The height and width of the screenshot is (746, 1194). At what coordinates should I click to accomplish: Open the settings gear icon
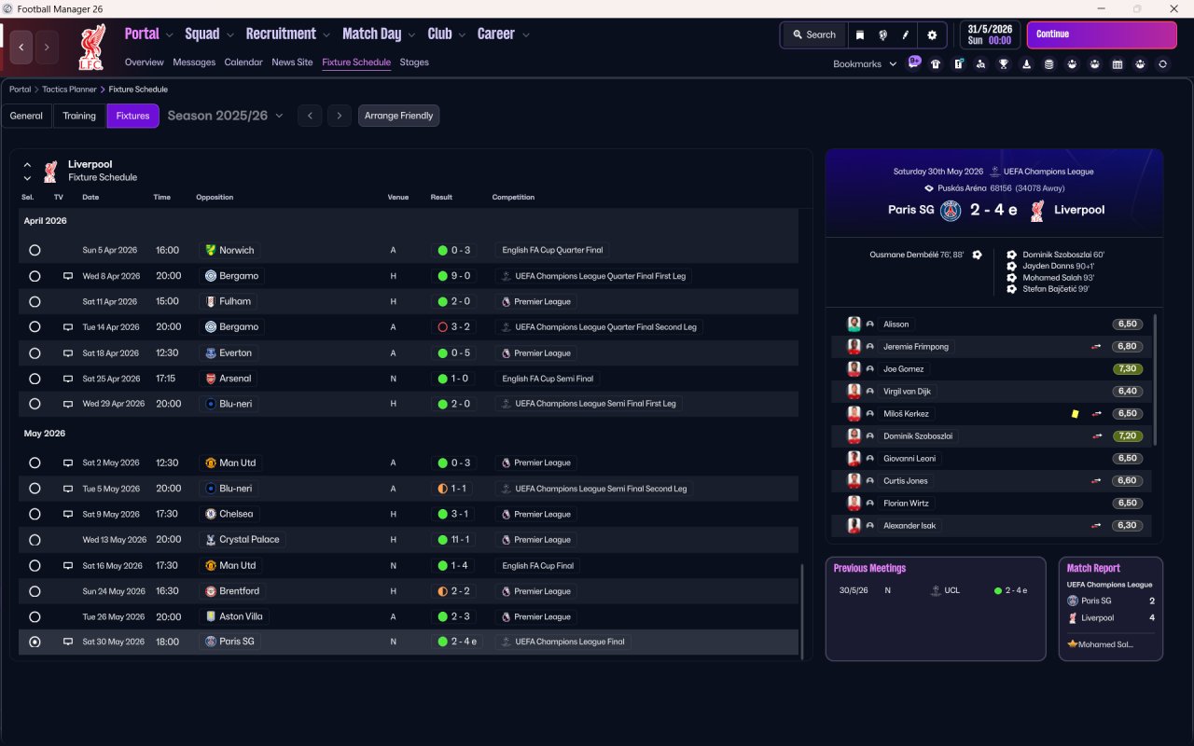click(x=932, y=35)
